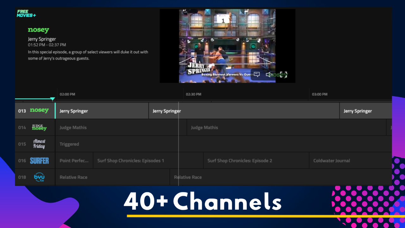Expand the Triggered program entry
The width and height of the screenshot is (405, 228).
click(x=70, y=144)
